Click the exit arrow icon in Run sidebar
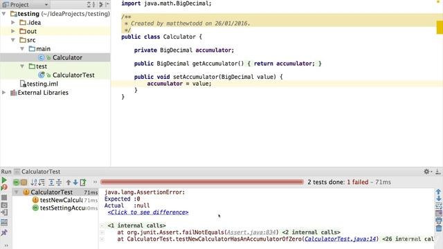The width and height of the screenshot is (443, 249). pyautogui.click(x=4, y=212)
